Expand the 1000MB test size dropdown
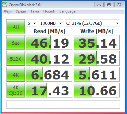The width and height of the screenshot is (127, 114). (51, 23)
